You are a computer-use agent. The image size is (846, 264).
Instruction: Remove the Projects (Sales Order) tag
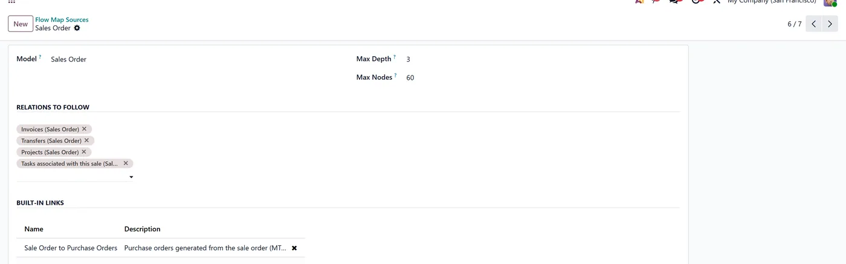click(x=84, y=152)
